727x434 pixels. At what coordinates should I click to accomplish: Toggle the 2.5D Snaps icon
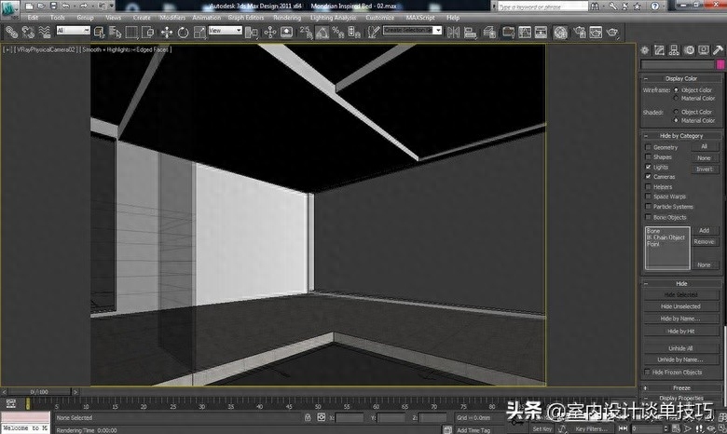306,33
